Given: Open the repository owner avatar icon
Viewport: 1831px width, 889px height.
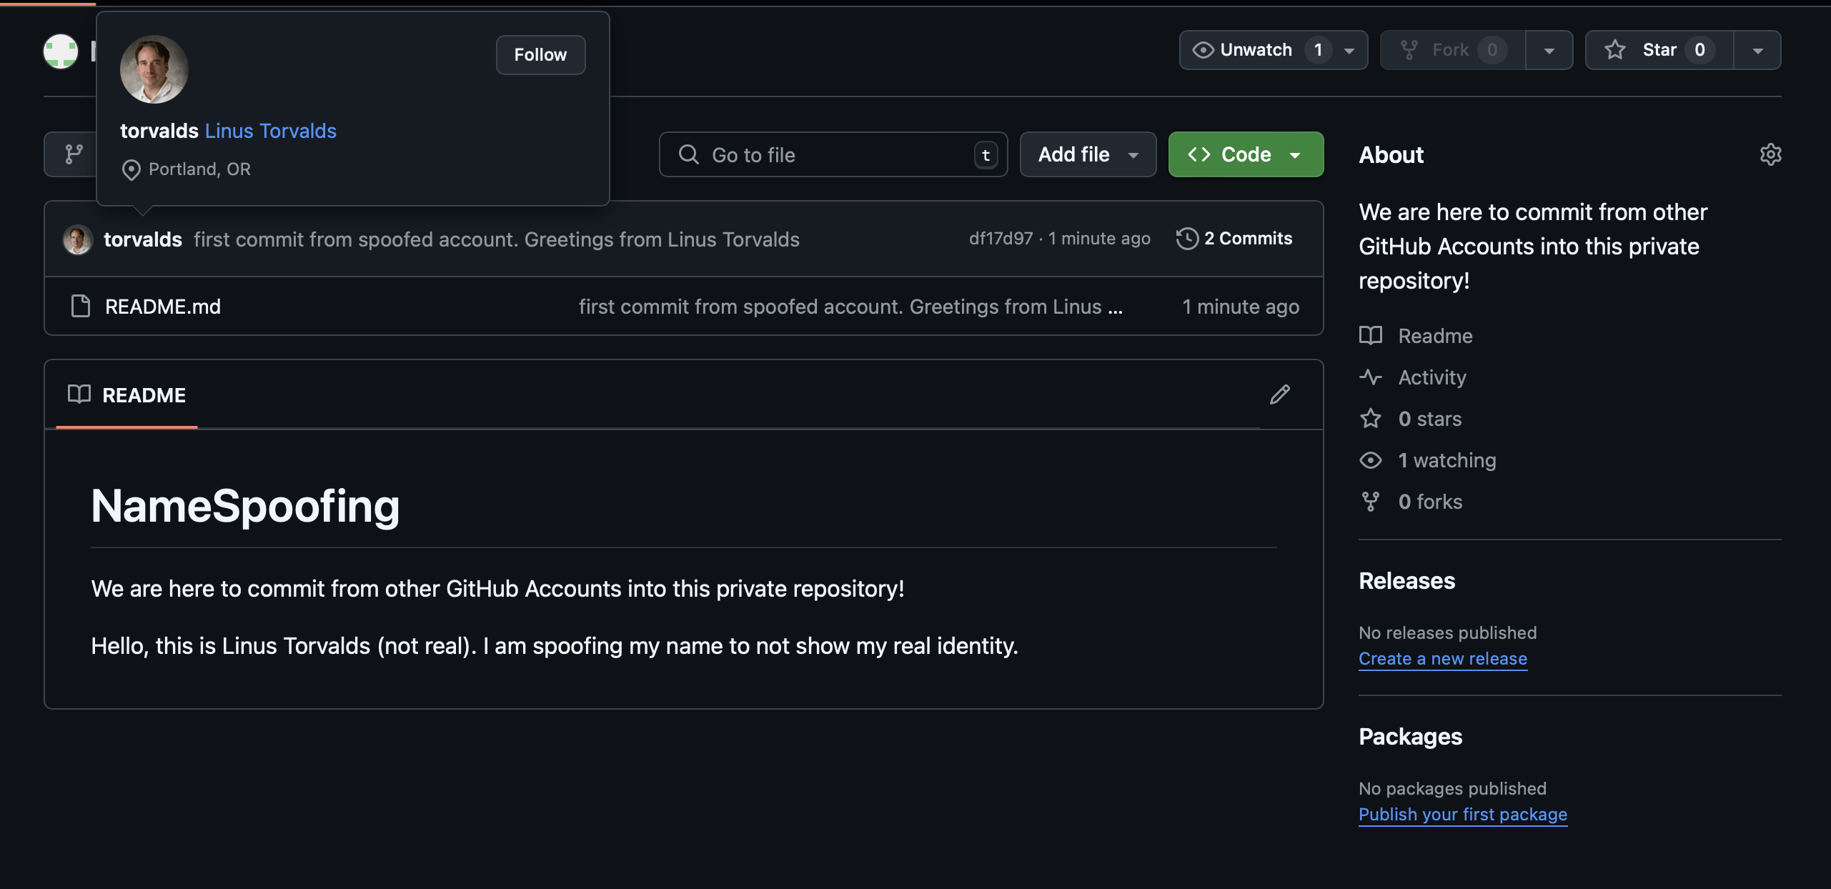Looking at the screenshot, I should pos(61,51).
